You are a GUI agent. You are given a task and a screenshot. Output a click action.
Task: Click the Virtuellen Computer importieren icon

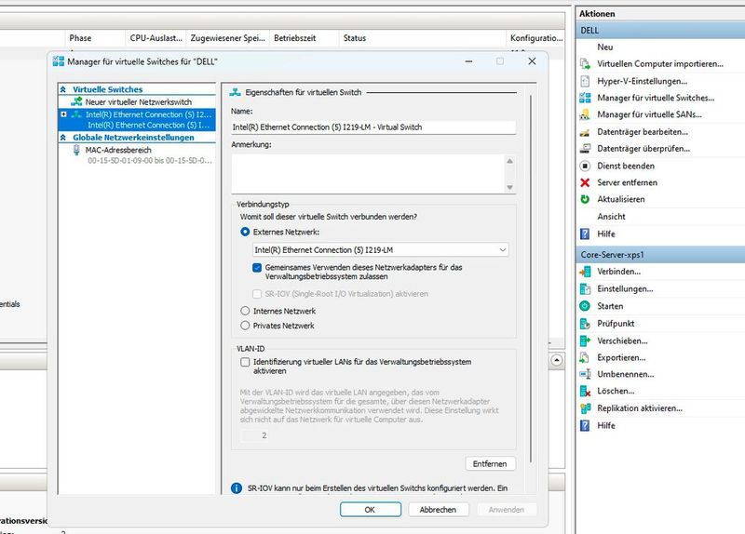coord(585,63)
